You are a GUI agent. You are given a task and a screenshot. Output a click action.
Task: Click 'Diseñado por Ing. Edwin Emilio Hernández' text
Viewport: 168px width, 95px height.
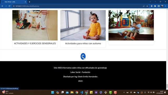pyautogui.click(x=80, y=77)
